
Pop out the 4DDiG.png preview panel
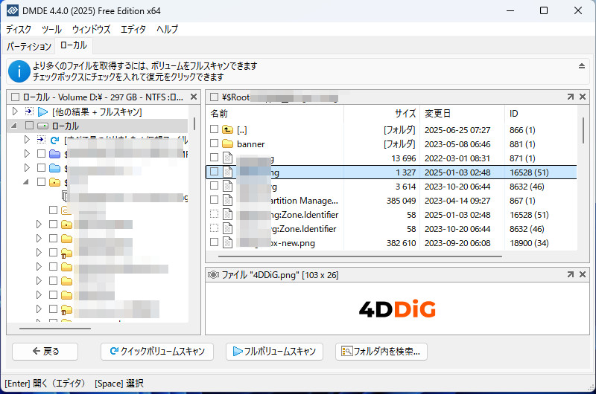pyautogui.click(x=570, y=274)
